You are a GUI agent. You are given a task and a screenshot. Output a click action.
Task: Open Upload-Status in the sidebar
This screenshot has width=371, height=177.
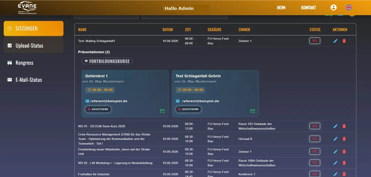pos(33,46)
